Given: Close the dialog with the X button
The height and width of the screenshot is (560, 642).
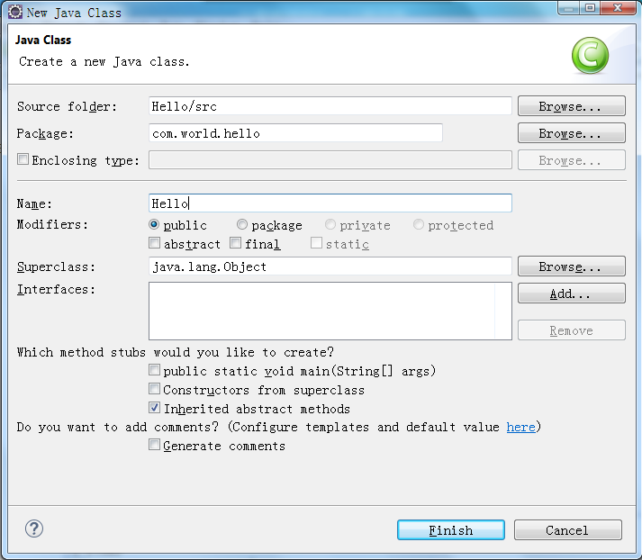Looking at the screenshot, I should pos(619,8).
